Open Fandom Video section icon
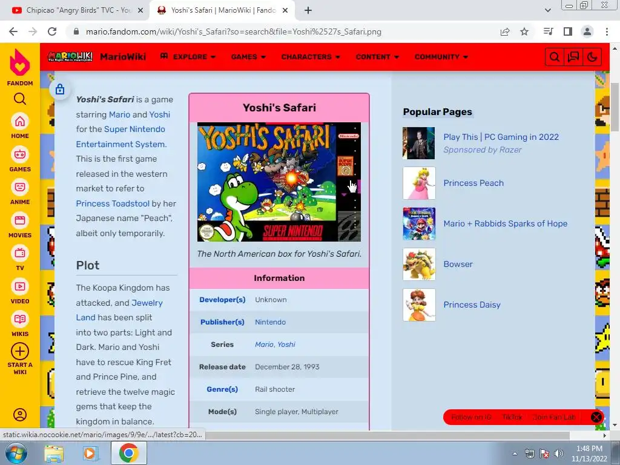This screenshot has width=620, height=465. click(20, 286)
